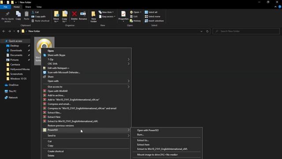Click the red Delete icon in ribbon
This screenshot has height=159, width=282.
click(74, 14)
